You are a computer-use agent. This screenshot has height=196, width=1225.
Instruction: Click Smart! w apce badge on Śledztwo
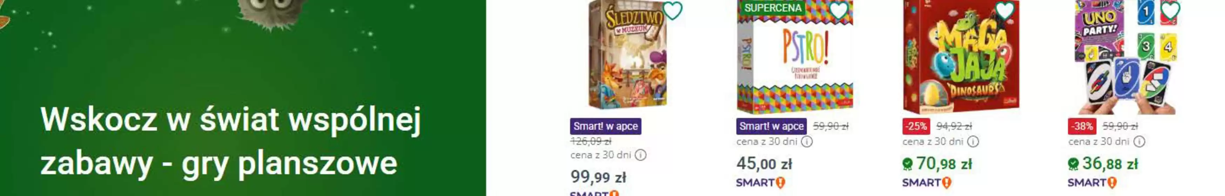coord(605,126)
